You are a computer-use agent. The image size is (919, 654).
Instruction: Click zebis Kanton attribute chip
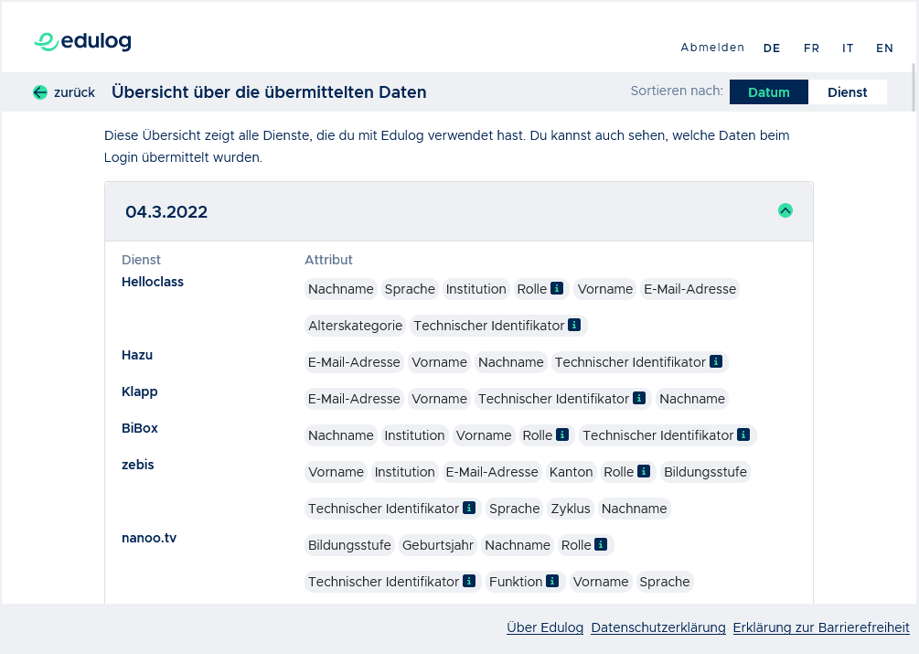(x=571, y=472)
